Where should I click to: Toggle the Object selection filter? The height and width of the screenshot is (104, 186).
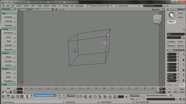tap(171, 22)
